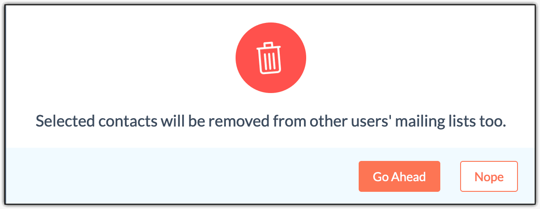Viewport: 540px width, 209px height.
Task: Accept the contact removal warning
Action: coord(399,176)
